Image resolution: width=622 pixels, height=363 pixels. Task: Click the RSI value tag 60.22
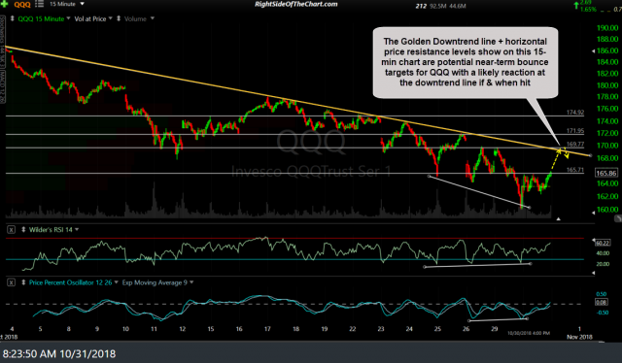(603, 243)
